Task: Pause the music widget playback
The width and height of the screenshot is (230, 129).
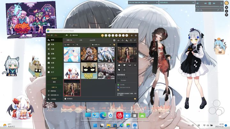Action: pos(210,3)
